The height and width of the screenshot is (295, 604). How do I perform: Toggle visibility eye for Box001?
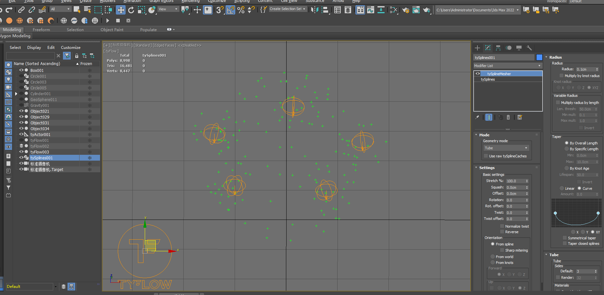(21, 70)
